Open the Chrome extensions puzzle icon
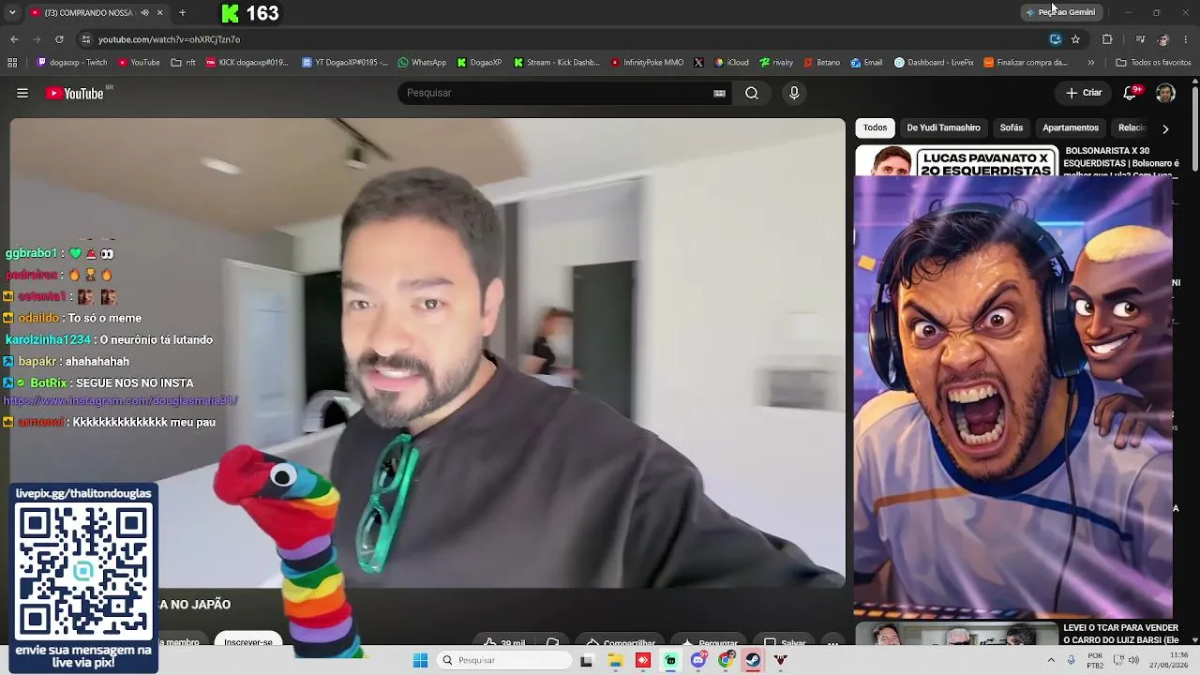 pyautogui.click(x=1107, y=39)
